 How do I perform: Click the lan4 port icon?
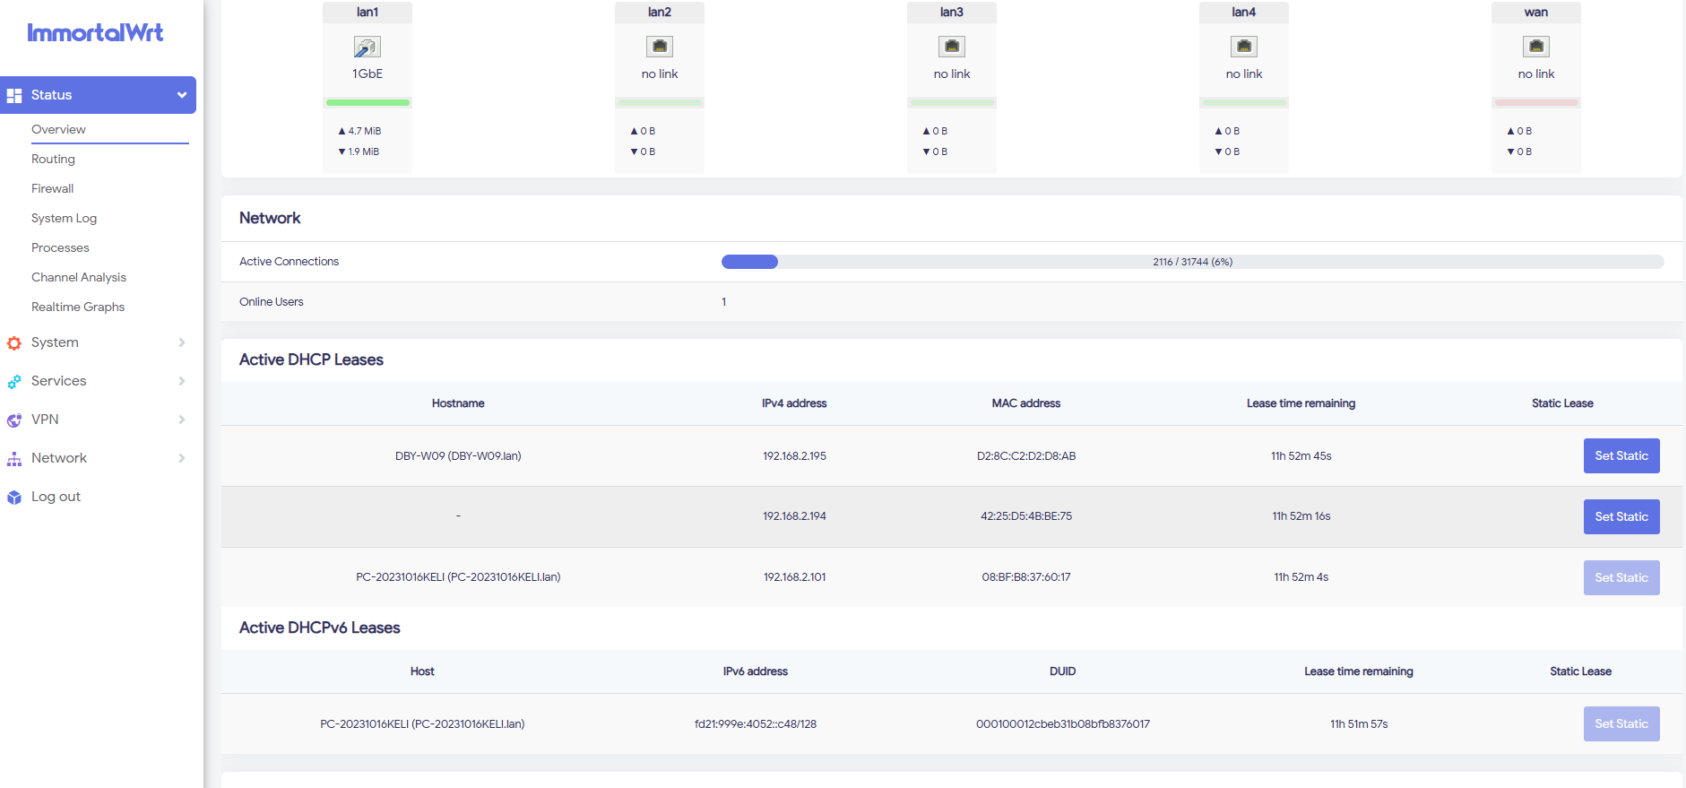1244,47
